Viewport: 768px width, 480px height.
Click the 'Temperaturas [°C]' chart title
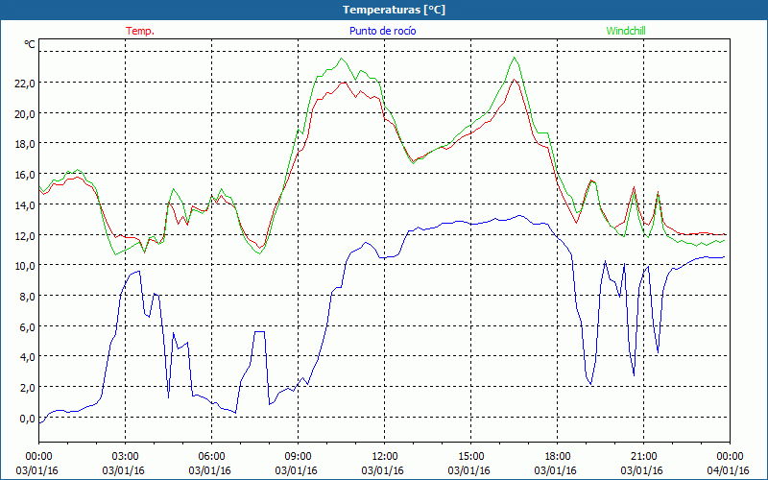coord(394,10)
